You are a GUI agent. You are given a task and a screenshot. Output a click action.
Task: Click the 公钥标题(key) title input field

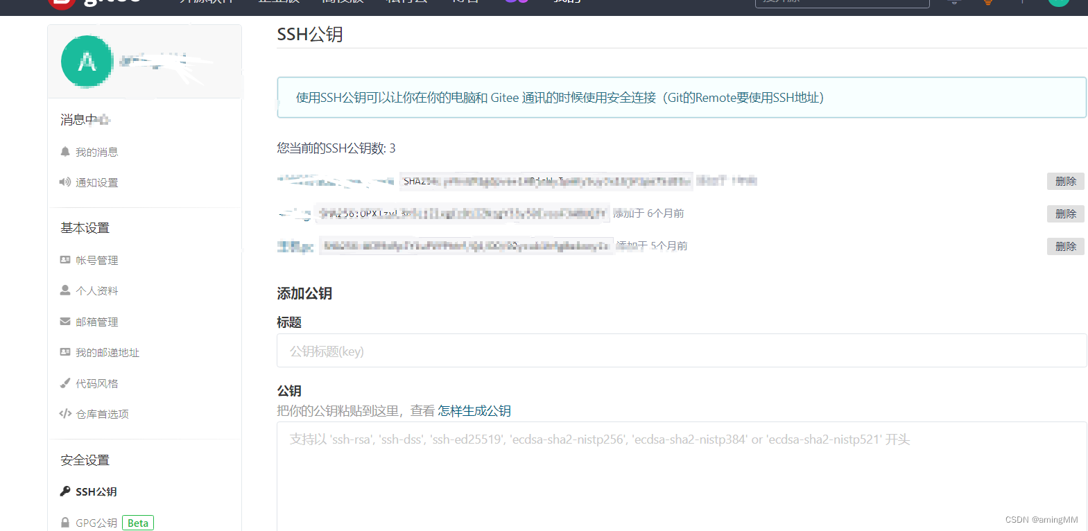click(x=682, y=351)
